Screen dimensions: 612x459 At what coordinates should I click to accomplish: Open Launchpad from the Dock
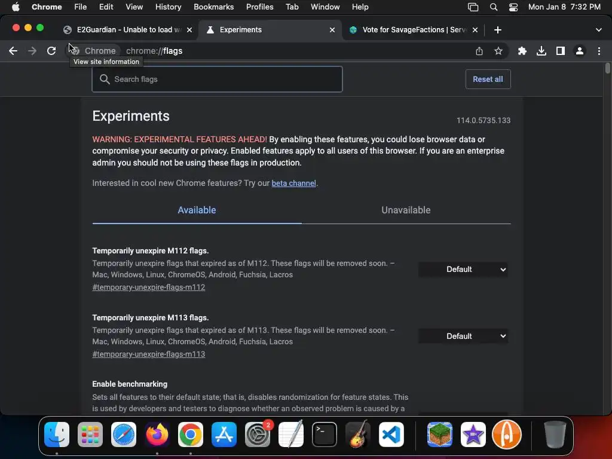(x=90, y=434)
